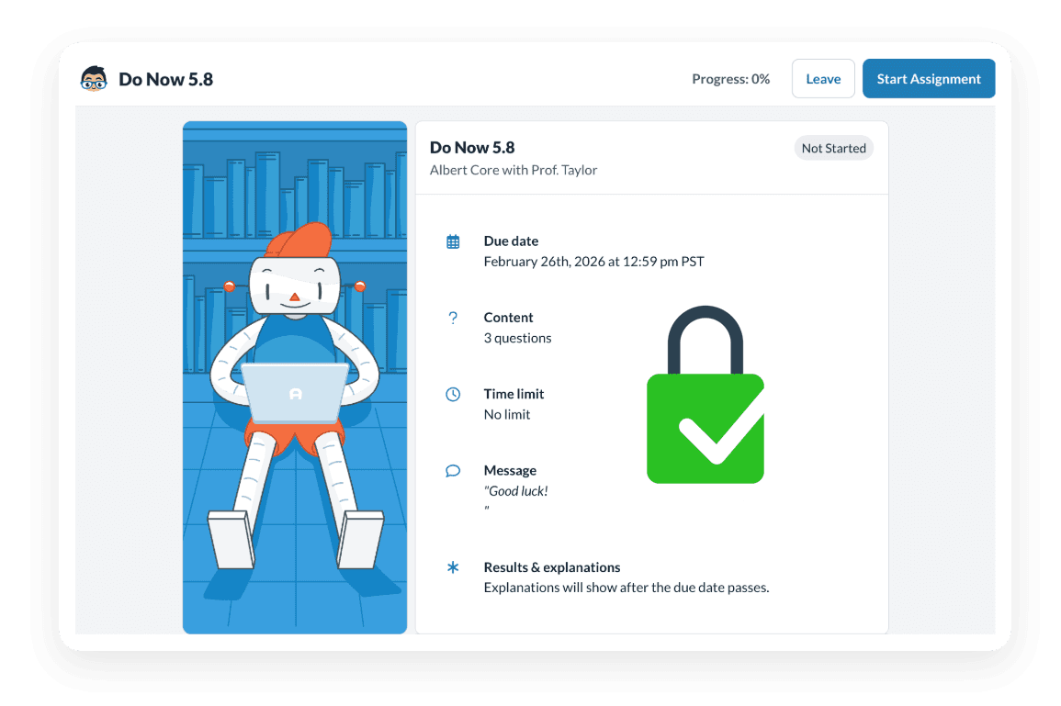The height and width of the screenshot is (706, 1061).
Task: Click the Do Now 5.8 header title
Action: [x=166, y=79]
